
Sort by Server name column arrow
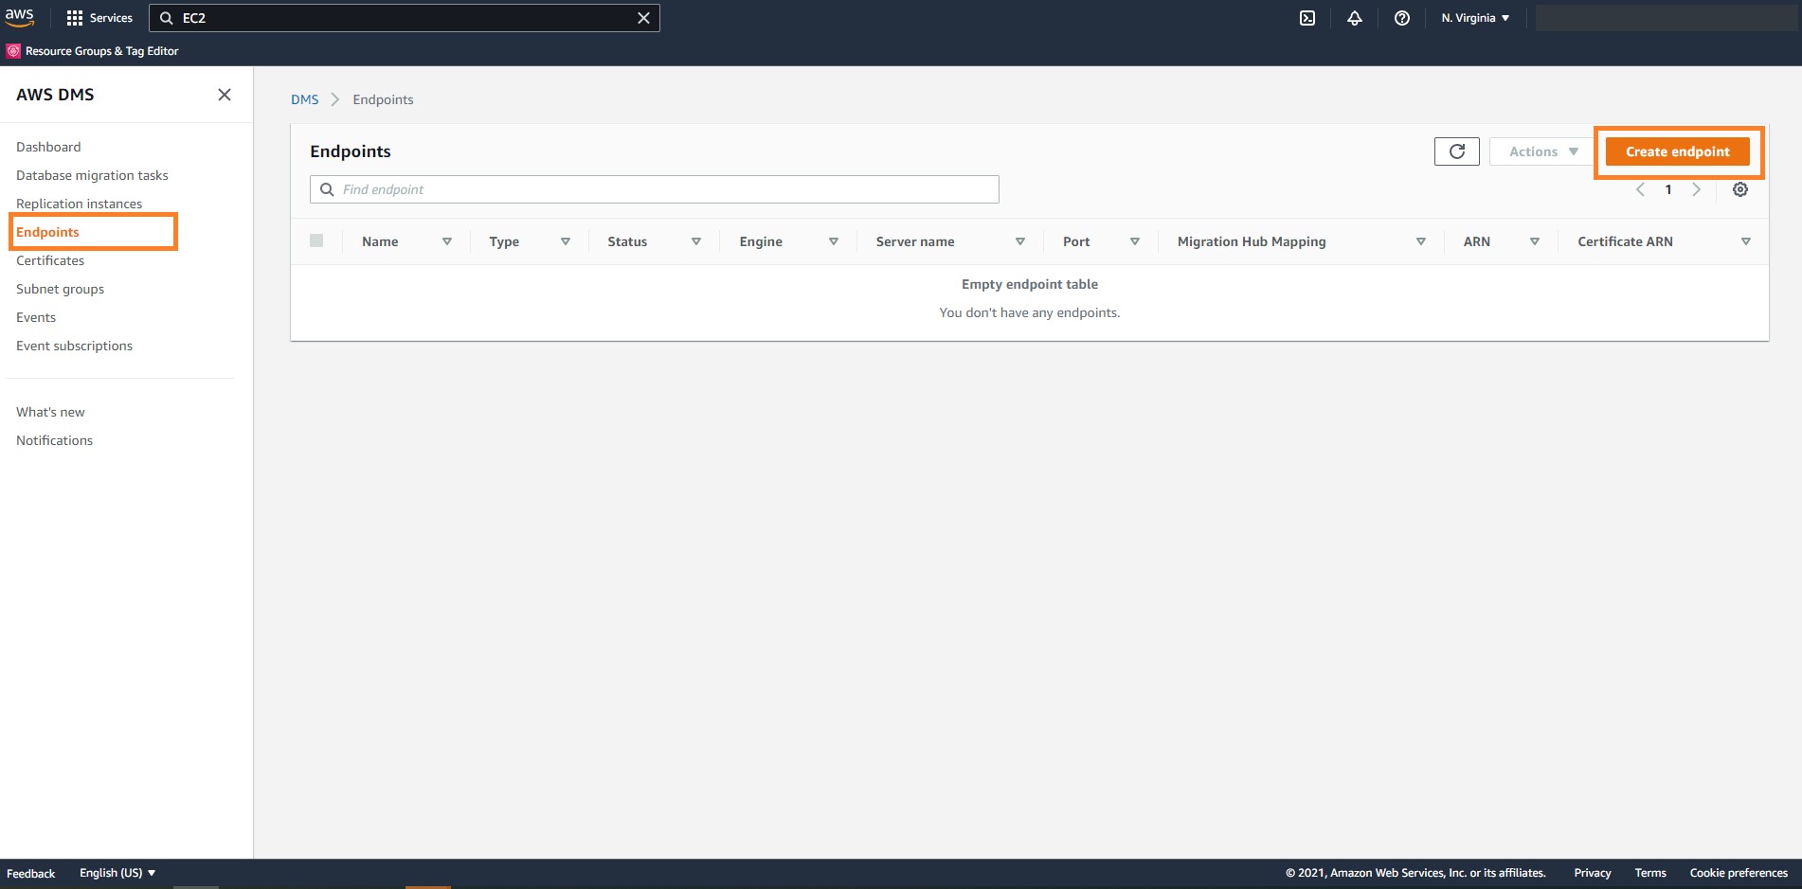point(1020,241)
